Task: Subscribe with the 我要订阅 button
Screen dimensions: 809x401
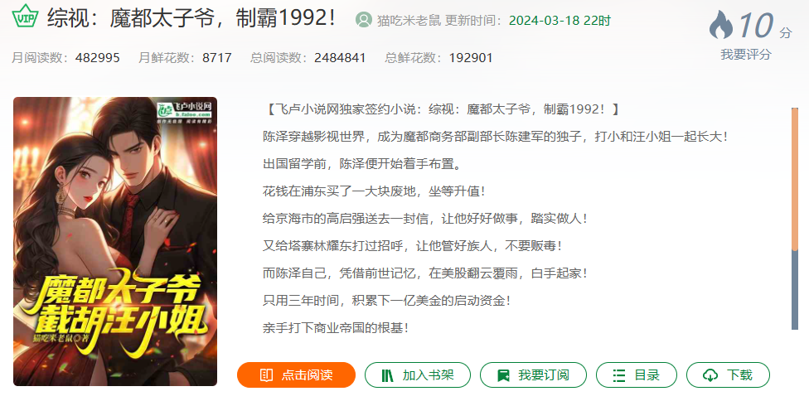Action: (x=534, y=375)
